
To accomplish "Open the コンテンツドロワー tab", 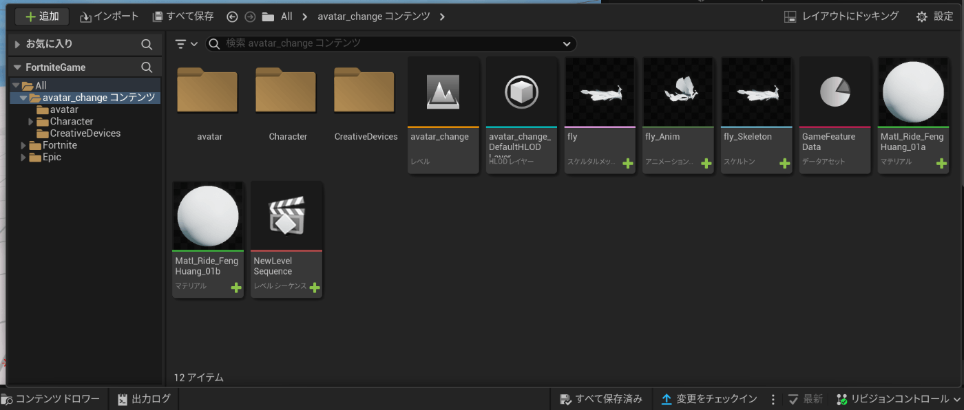I will (51, 399).
